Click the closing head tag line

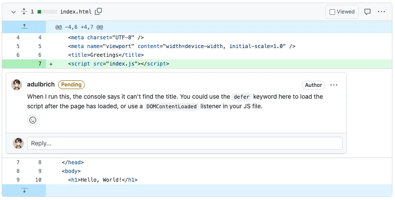click(x=73, y=162)
